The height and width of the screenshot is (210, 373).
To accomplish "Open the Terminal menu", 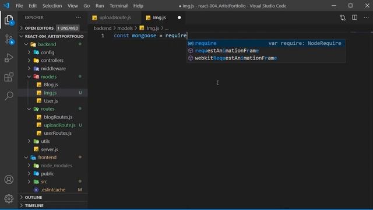I will 118,6.
